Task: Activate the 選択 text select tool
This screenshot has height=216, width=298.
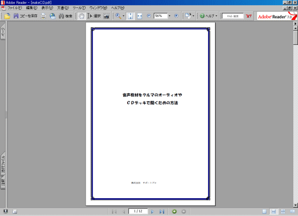Action: 94,16
